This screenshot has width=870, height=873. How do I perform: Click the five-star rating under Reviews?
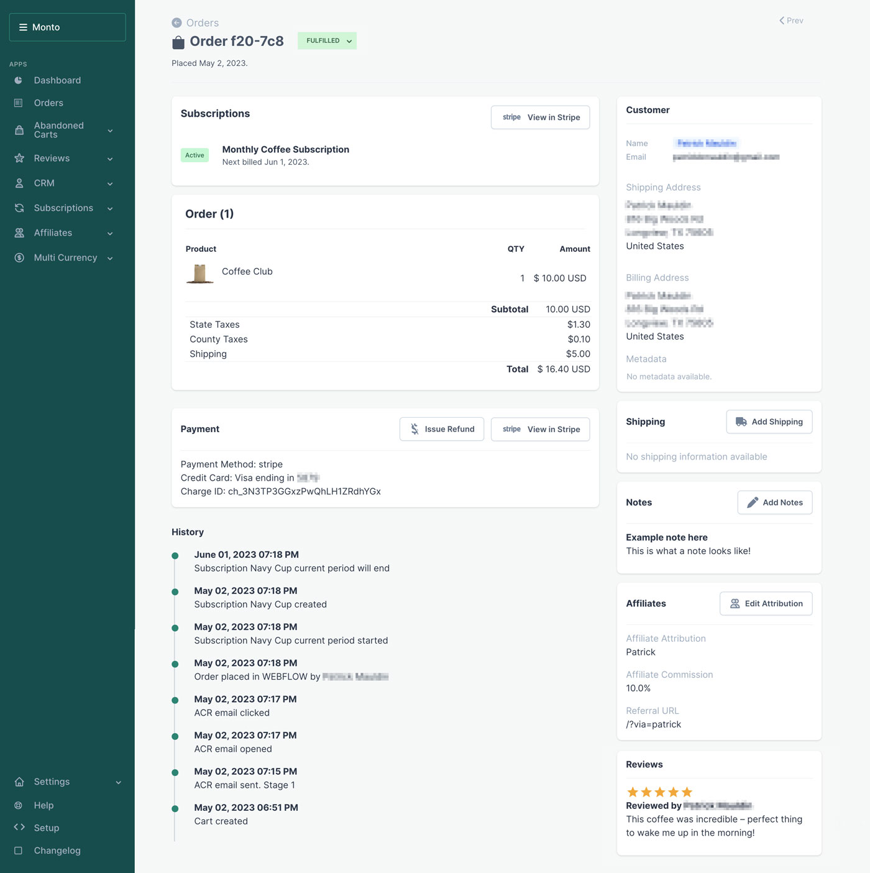(x=659, y=792)
